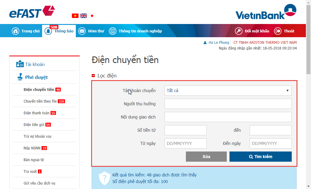Expand the Tài khoản sidebar section
311x189 pixels.
click(x=35, y=64)
